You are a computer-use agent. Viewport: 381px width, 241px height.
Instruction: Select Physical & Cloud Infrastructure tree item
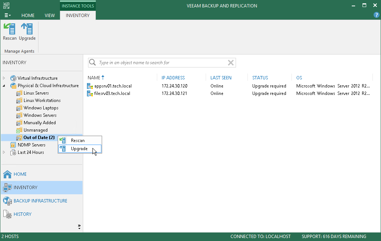tap(48, 86)
